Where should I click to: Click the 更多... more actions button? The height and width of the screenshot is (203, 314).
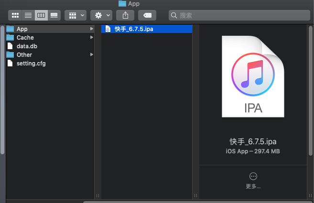point(253,181)
